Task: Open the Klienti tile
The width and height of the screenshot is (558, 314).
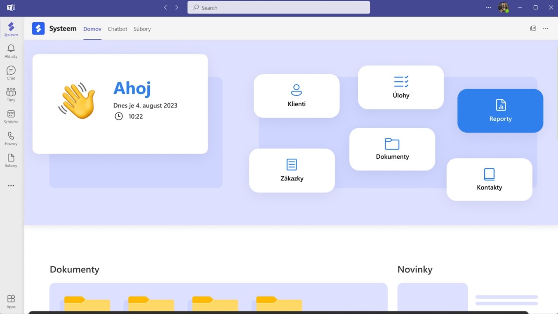Action: [x=297, y=96]
